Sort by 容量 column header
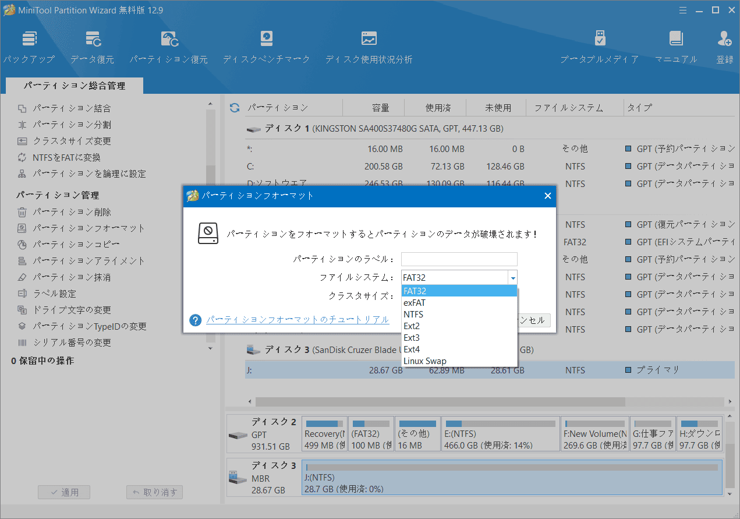The height and width of the screenshot is (519, 740). tap(380, 108)
